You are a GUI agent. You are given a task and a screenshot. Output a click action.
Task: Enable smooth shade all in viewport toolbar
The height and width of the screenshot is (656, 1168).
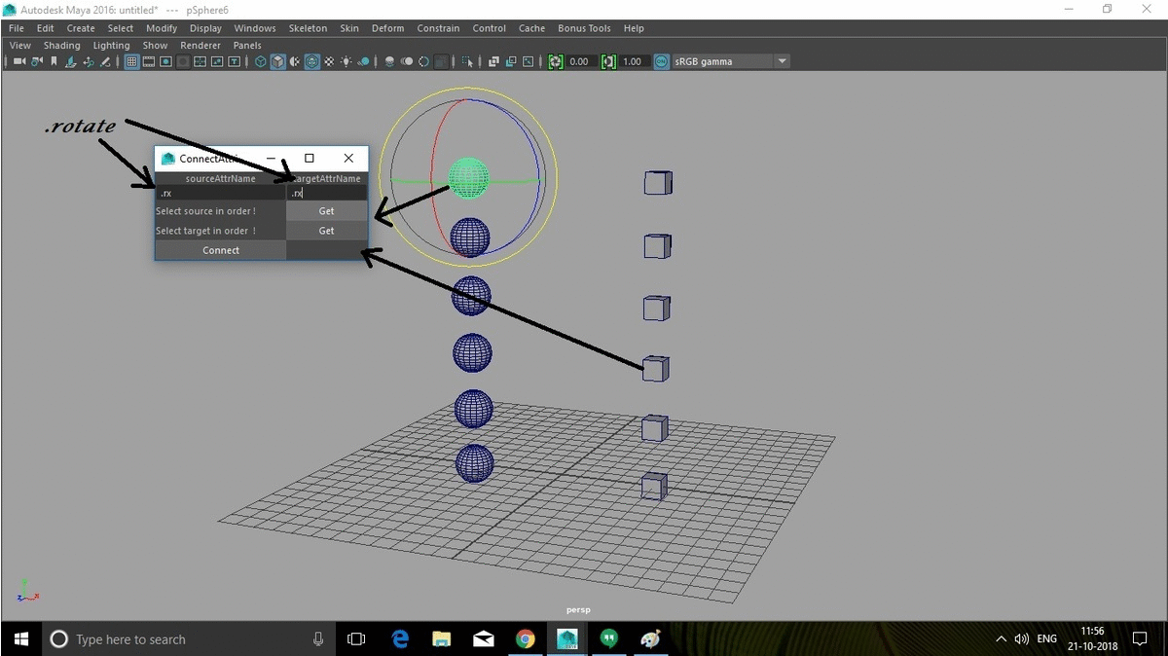pos(278,61)
